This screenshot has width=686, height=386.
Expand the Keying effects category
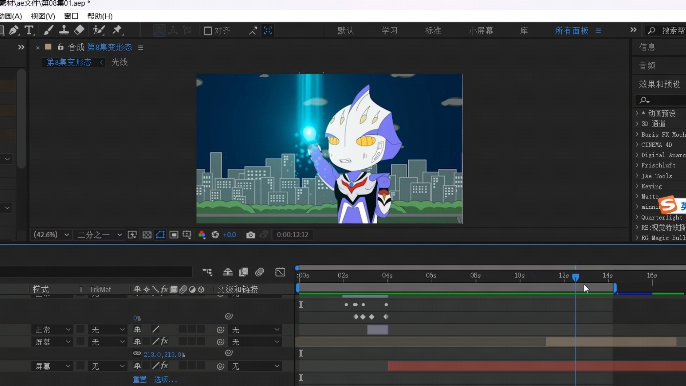(637, 186)
